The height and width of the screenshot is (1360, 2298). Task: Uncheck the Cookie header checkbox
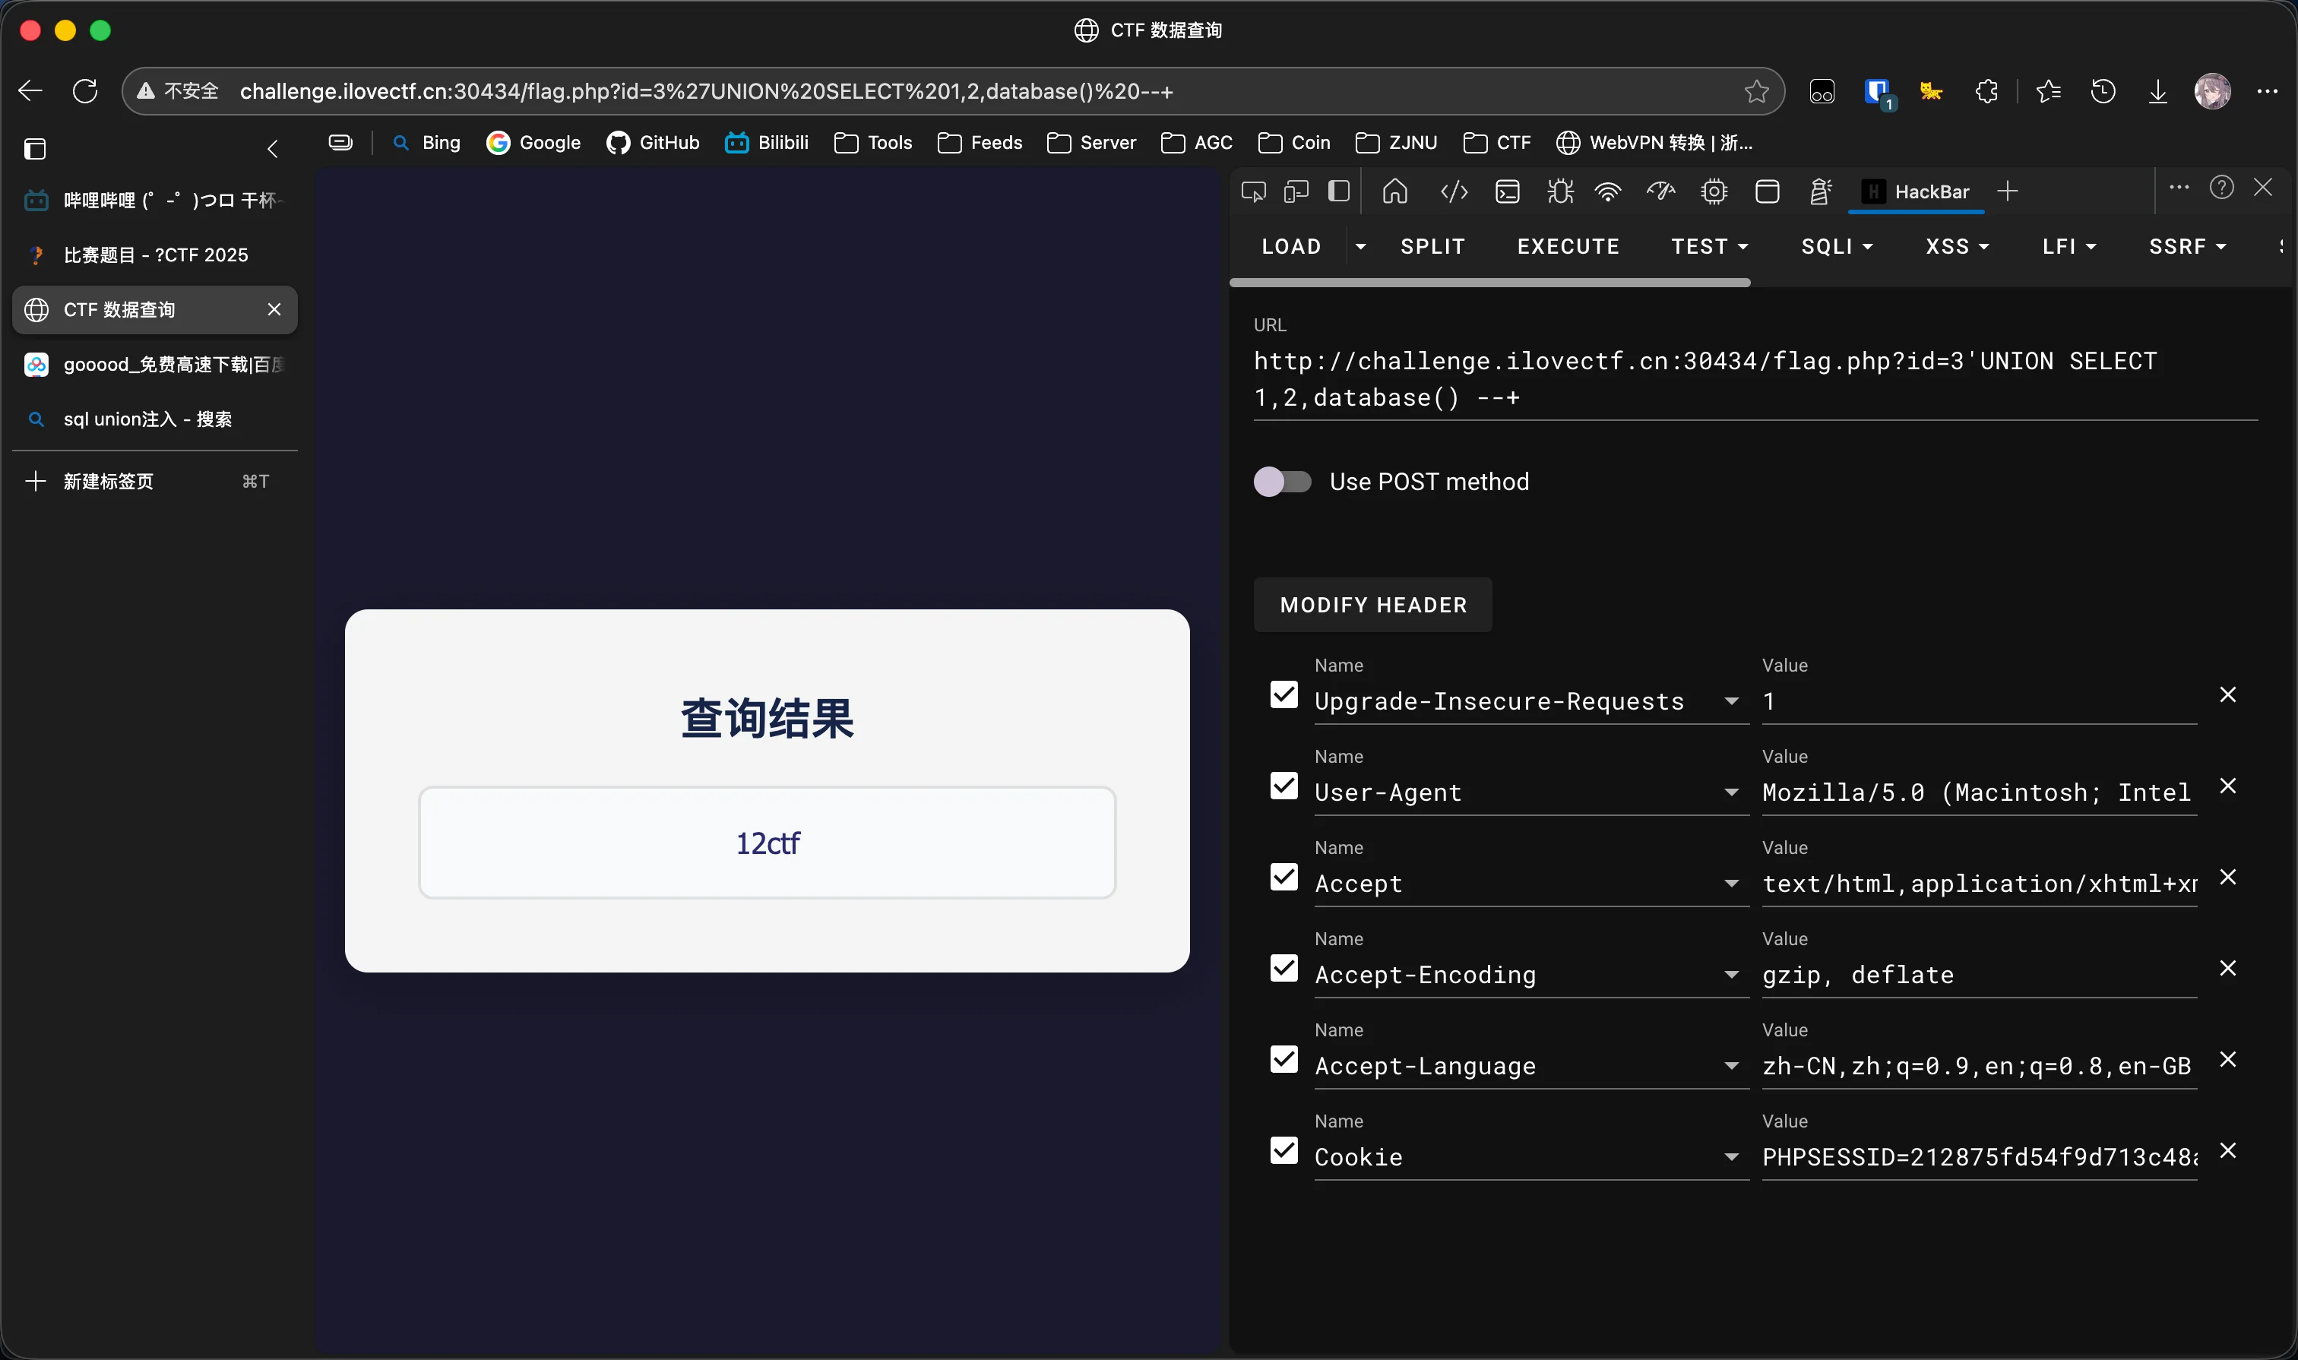(x=1284, y=1151)
